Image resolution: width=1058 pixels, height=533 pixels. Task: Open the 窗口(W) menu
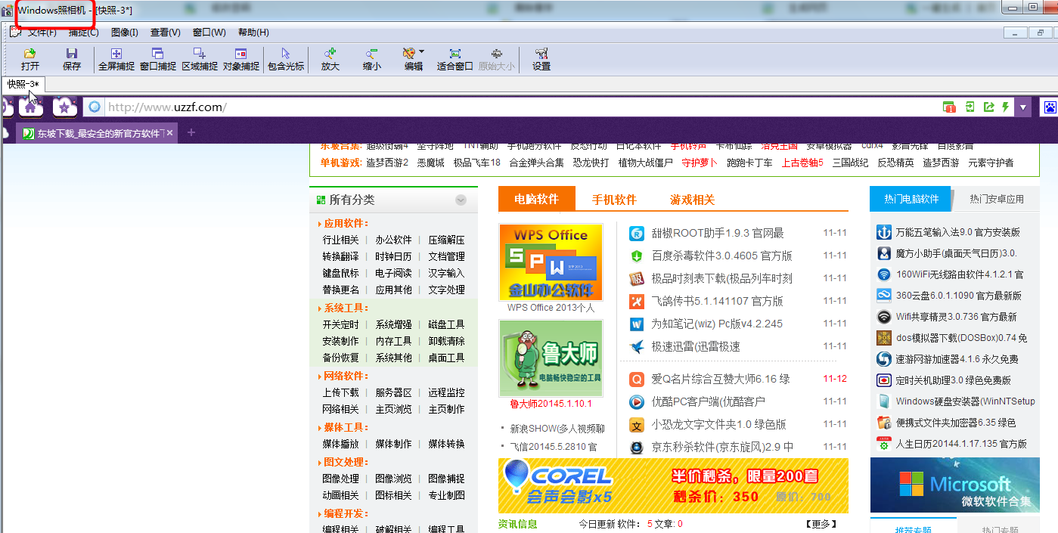coord(209,33)
